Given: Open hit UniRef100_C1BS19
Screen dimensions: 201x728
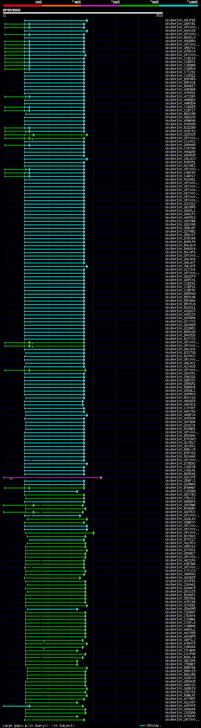Looking at the screenshot, I should (180, 59).
